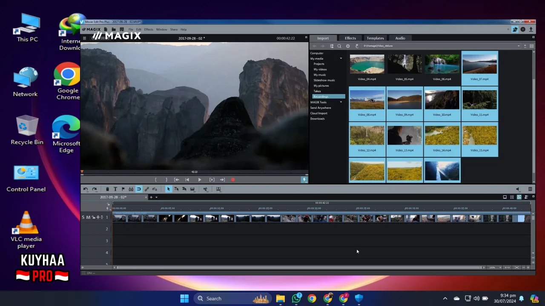Select the Video_07.mp4 thumbnail
This screenshot has height=306, width=545.
click(x=479, y=64)
